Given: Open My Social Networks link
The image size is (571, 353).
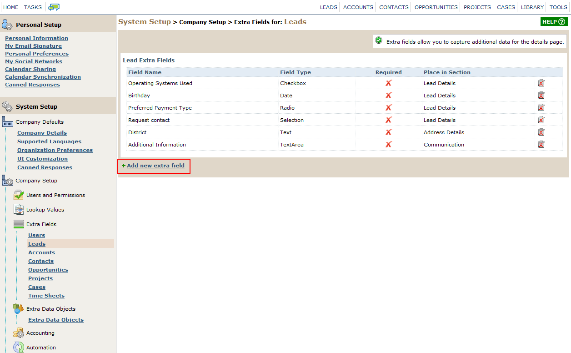Looking at the screenshot, I should 34,61.
